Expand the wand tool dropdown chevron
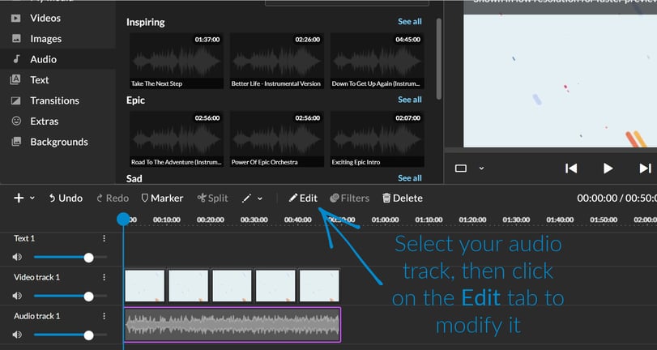 coord(260,198)
